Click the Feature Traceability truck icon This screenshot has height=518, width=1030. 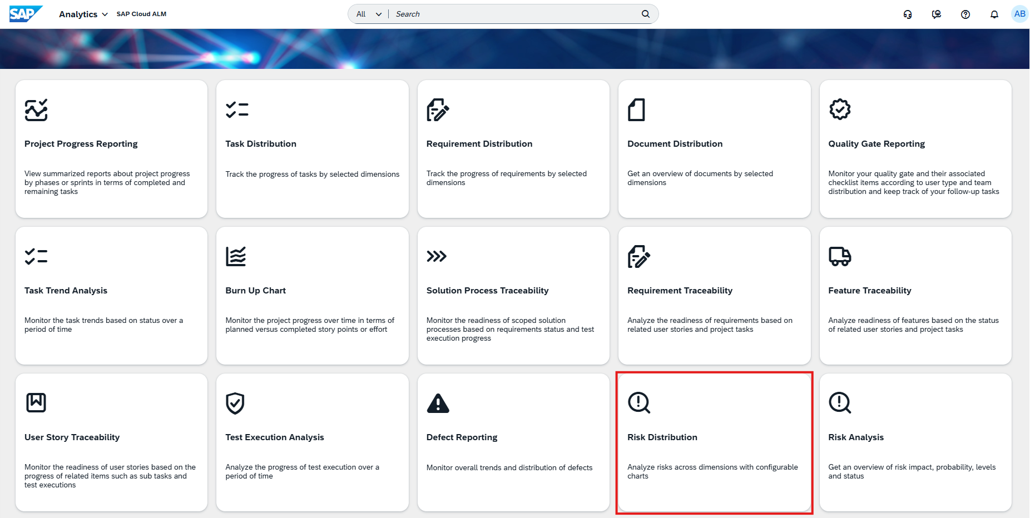click(x=839, y=256)
